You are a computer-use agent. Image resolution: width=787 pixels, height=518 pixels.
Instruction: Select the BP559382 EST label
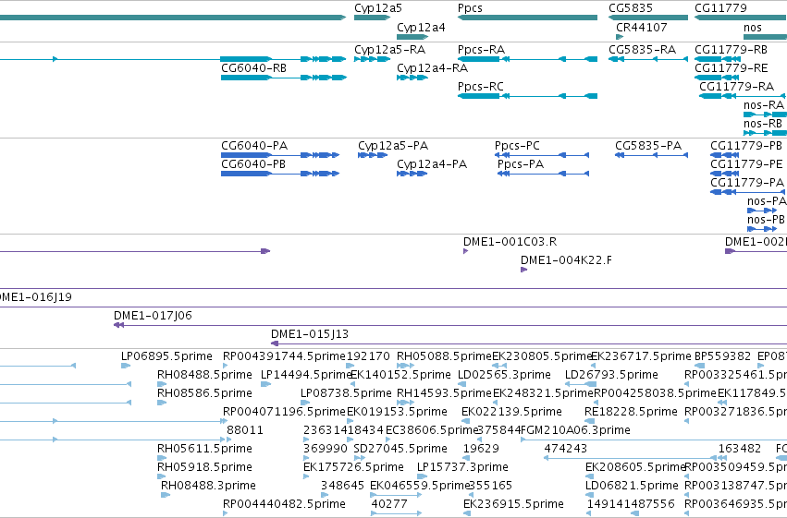pos(722,356)
